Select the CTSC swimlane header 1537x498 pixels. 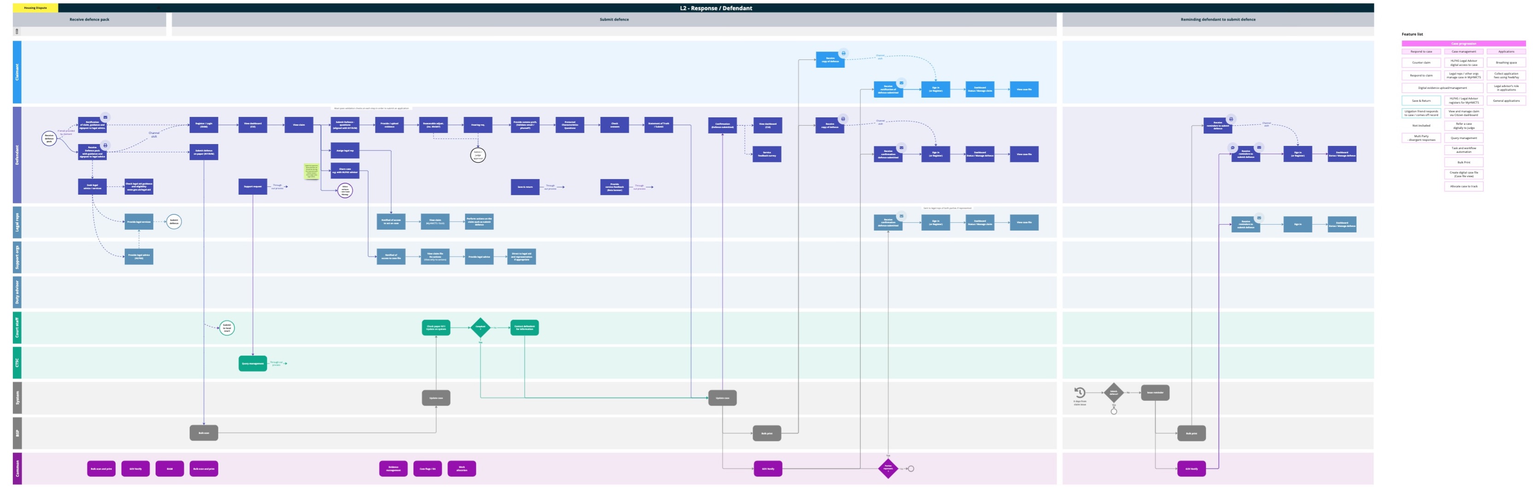coord(17,363)
